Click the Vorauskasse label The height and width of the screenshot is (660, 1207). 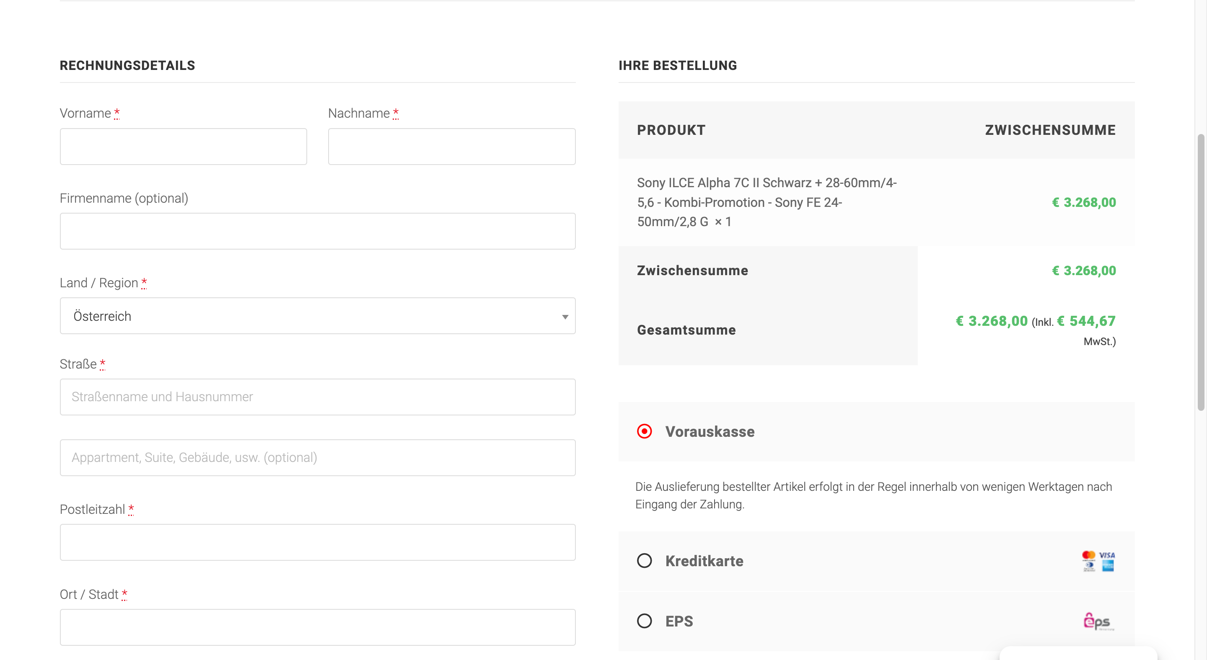(x=710, y=432)
